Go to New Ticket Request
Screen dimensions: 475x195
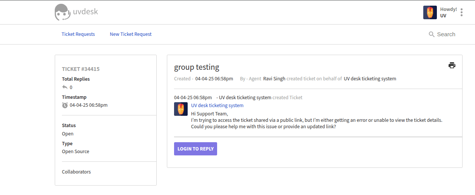(x=131, y=34)
